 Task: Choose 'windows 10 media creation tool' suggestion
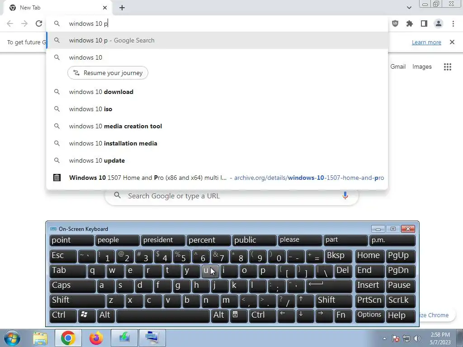tap(217, 127)
